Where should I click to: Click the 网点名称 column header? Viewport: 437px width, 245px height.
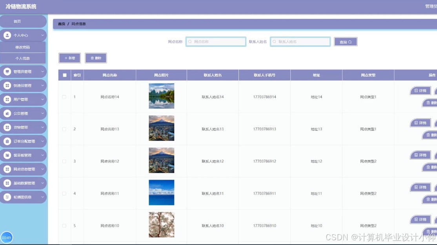tap(110, 75)
